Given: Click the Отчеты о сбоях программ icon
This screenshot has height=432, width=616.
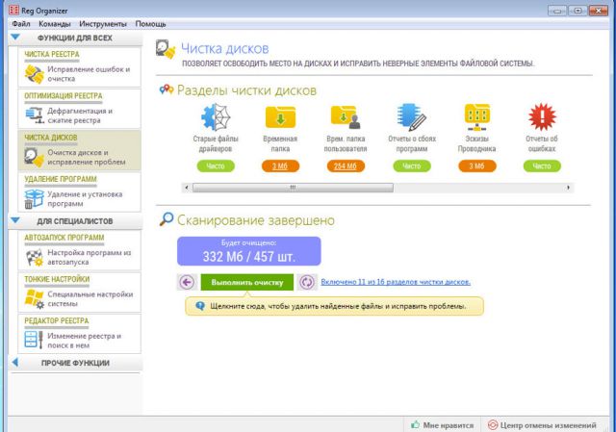Looking at the screenshot, I should (x=411, y=119).
